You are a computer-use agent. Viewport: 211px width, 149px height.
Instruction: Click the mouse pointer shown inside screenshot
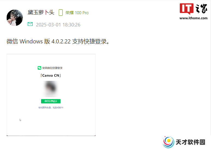[x=20, y=120]
